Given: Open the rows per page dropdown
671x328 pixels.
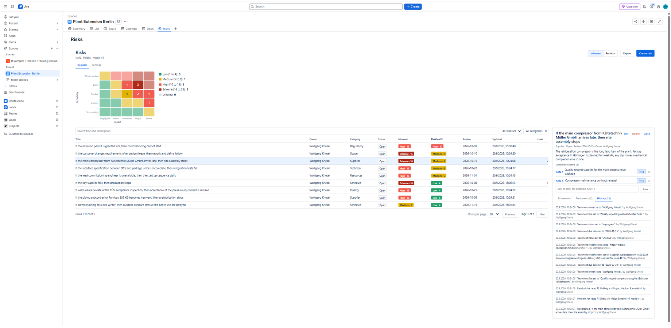Looking at the screenshot, I should [494, 214].
